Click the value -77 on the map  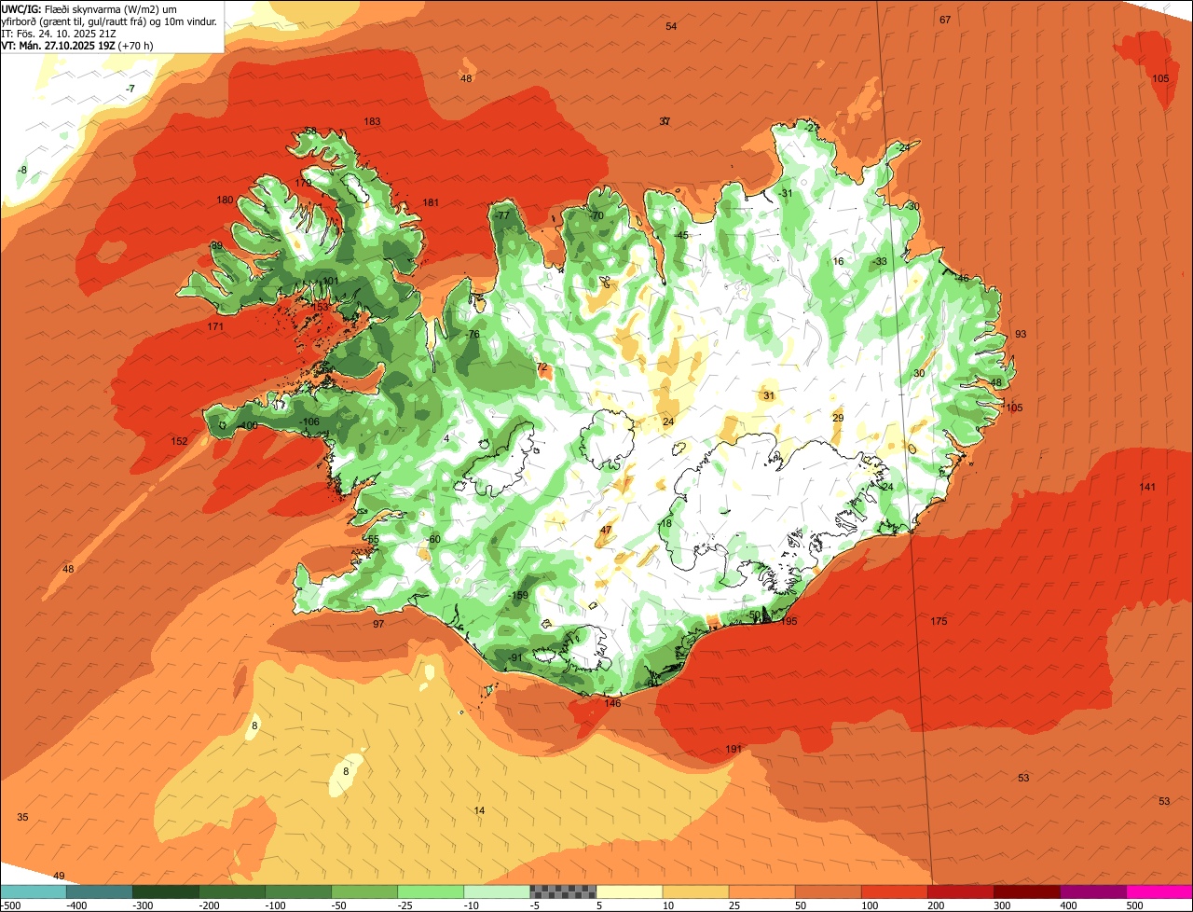[x=502, y=216]
